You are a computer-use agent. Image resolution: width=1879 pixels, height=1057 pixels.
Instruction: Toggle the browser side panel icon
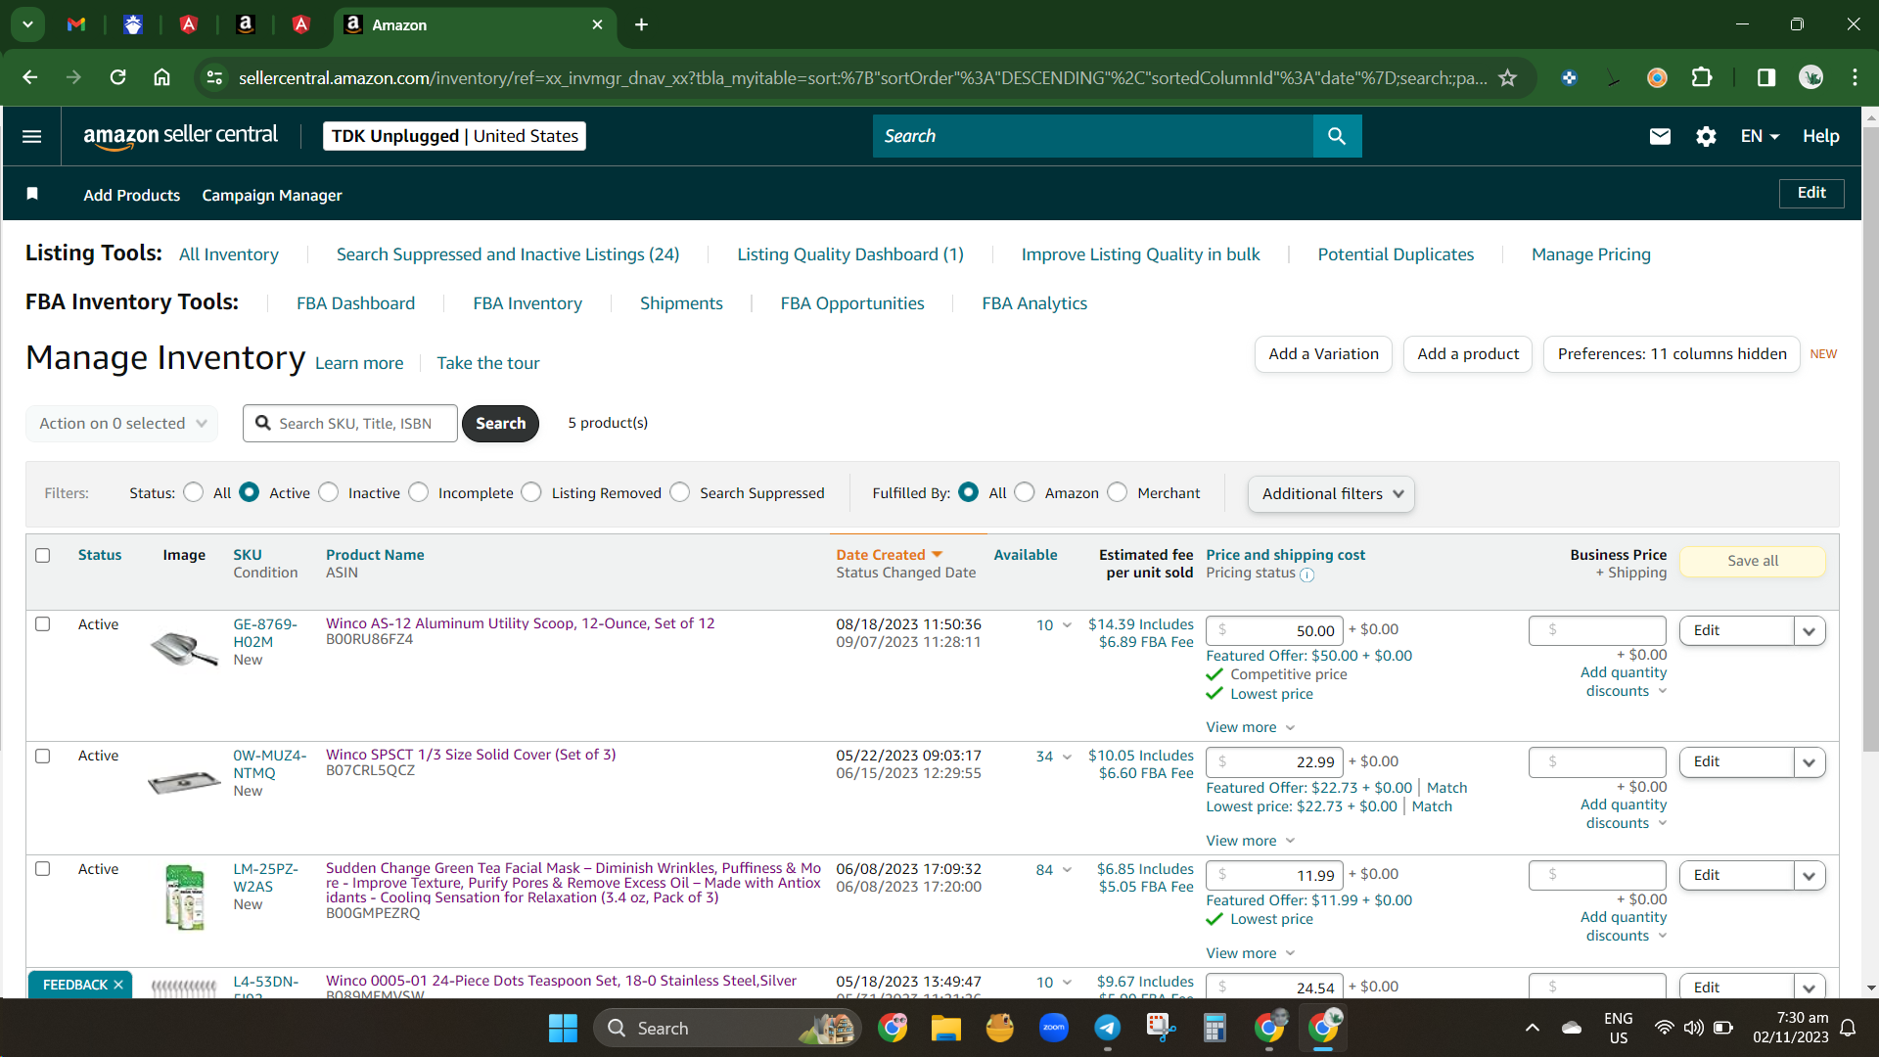1766,77
